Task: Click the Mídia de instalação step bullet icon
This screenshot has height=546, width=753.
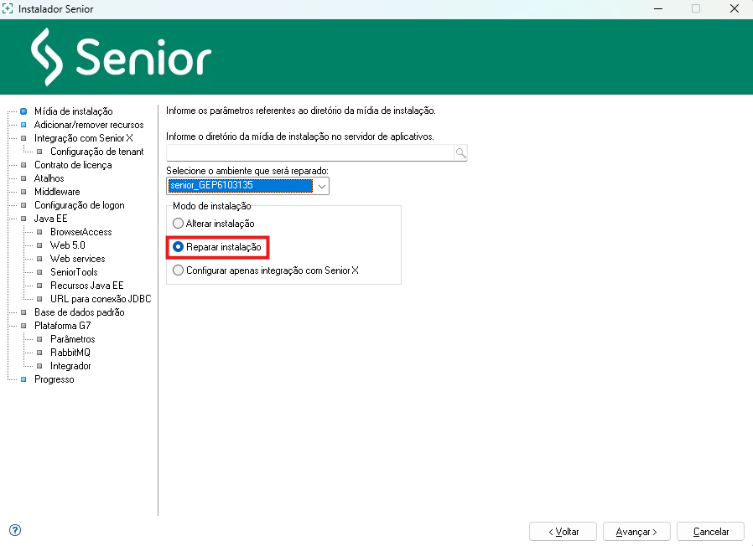Action: tap(23, 111)
